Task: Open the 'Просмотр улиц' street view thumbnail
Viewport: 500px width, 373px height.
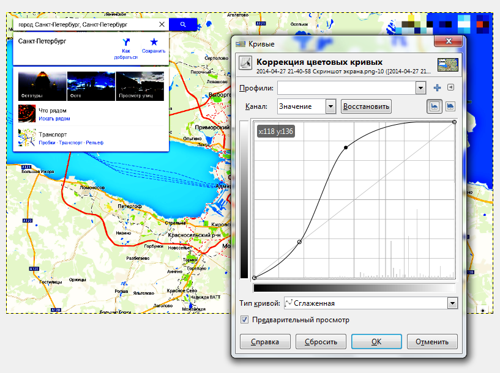Action: pos(140,86)
